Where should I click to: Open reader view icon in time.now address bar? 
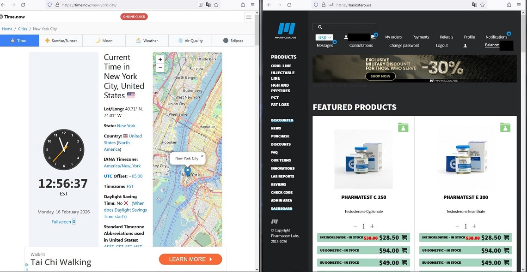200,5
